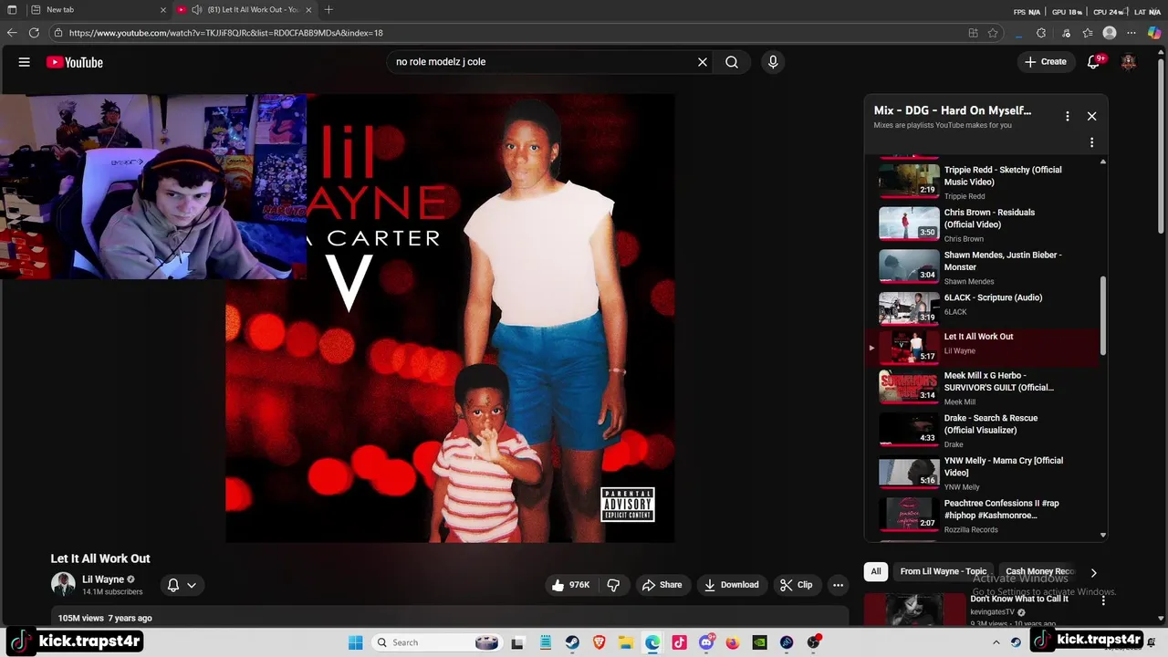
Task: Open Edge settings and more menu
Action: 1132,33
